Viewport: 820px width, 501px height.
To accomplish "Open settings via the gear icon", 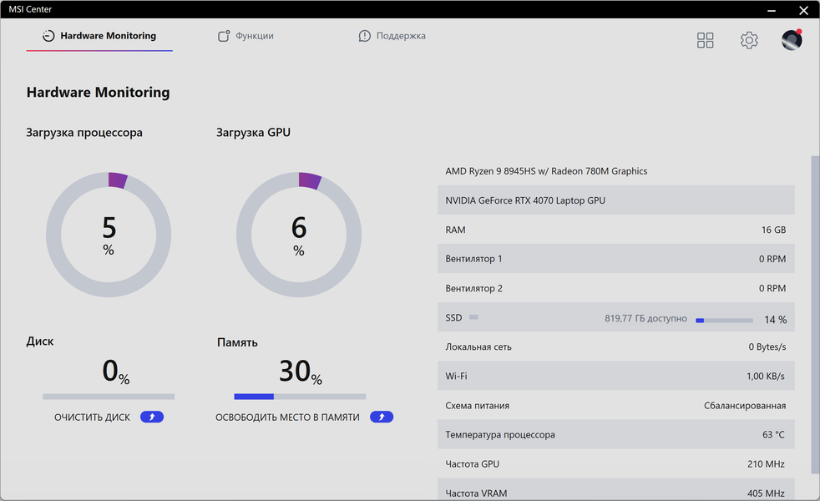I will 749,40.
